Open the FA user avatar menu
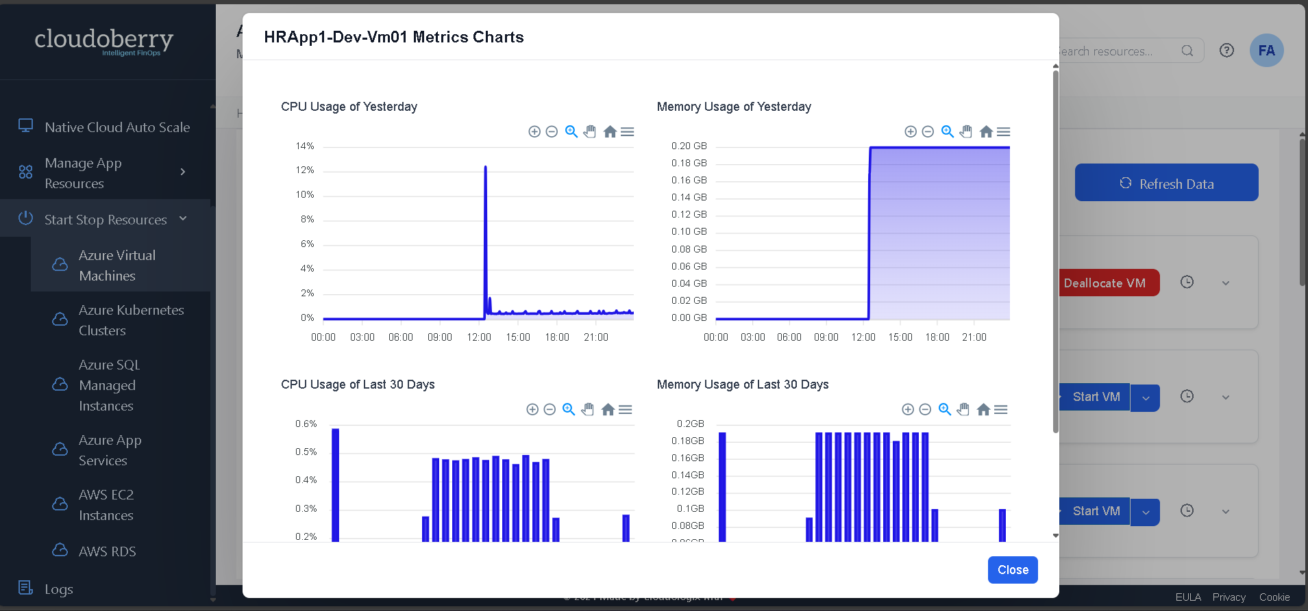Screen dimensions: 1308x611 [x=1266, y=50]
